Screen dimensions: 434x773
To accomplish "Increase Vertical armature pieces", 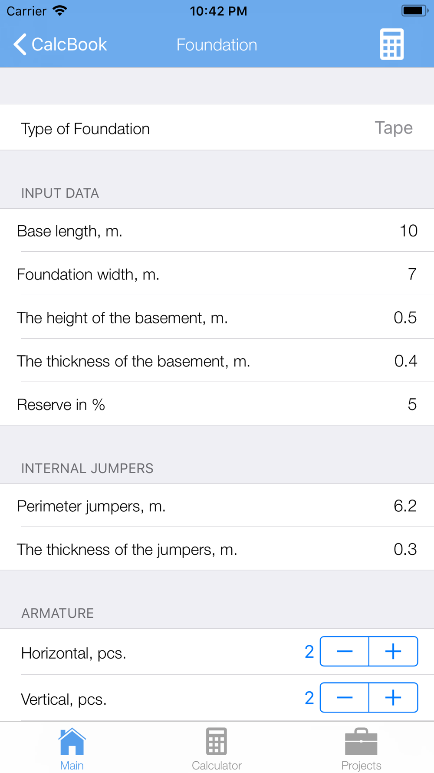I will point(393,697).
